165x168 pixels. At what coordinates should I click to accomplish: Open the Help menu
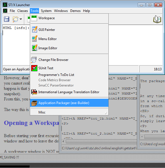(86, 11)
